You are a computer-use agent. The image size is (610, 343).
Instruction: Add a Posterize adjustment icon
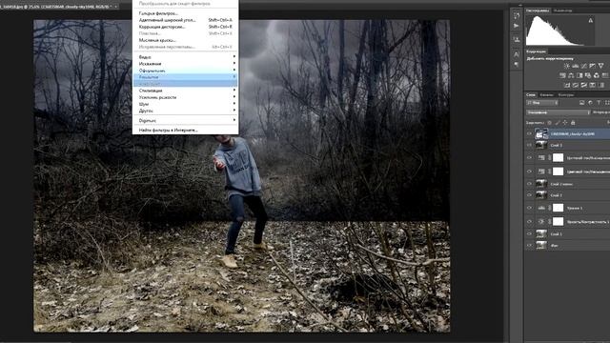pyautogui.click(x=576, y=85)
